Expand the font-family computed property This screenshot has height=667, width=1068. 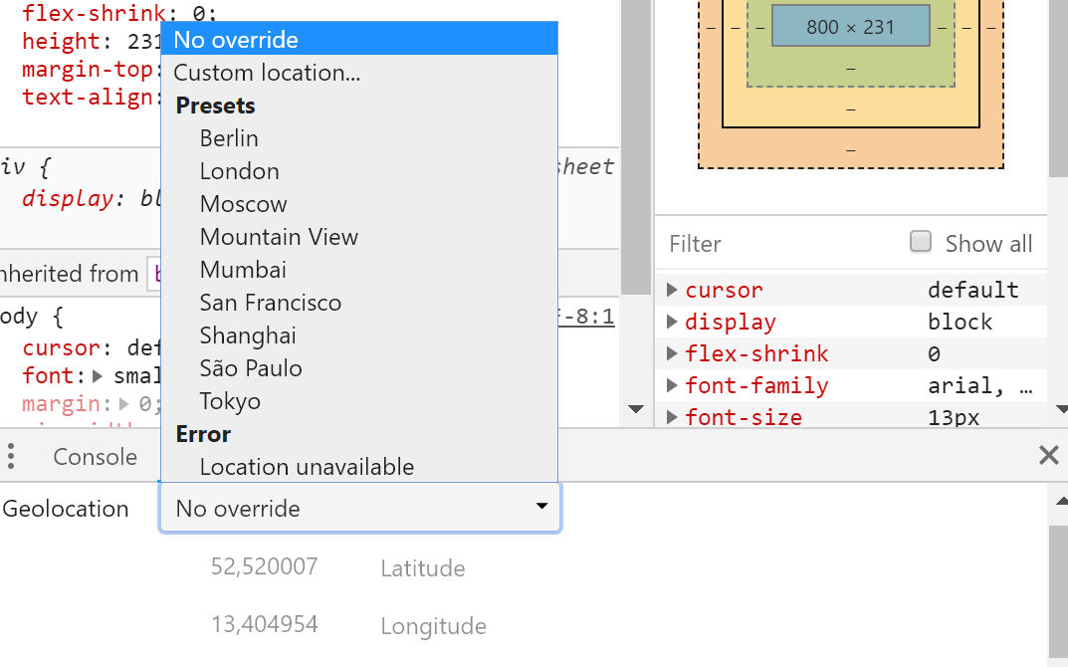(672, 386)
